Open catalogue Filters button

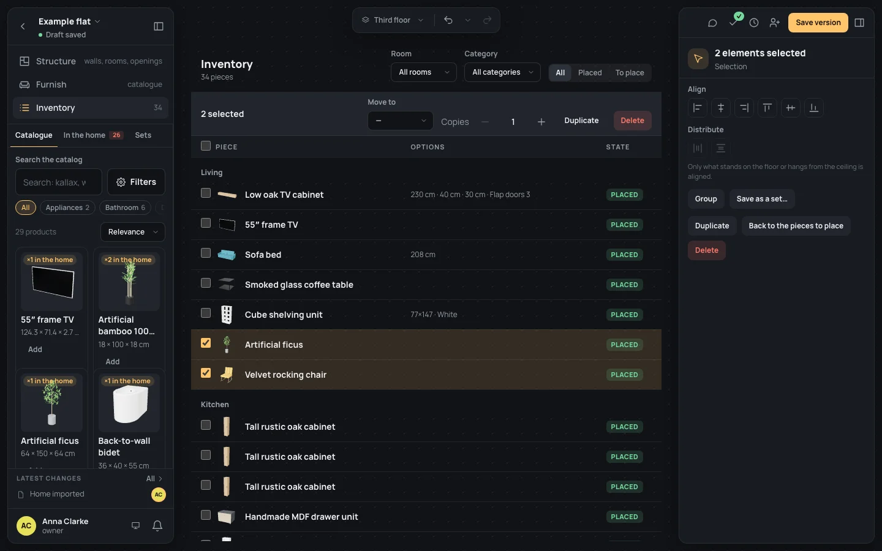click(x=136, y=182)
